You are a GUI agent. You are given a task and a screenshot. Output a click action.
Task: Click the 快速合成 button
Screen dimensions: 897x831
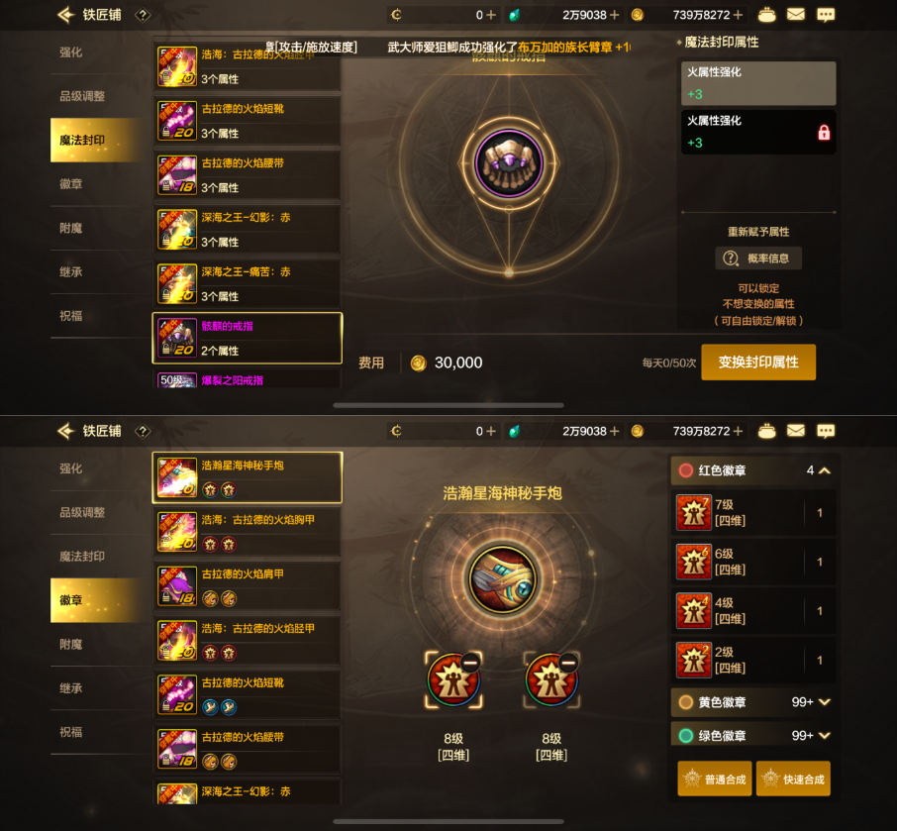click(793, 779)
